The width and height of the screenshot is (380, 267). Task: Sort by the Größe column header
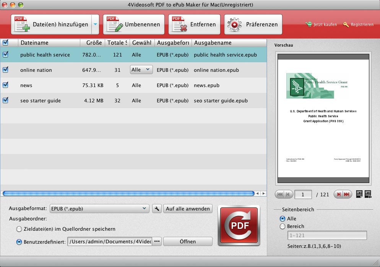pos(92,43)
